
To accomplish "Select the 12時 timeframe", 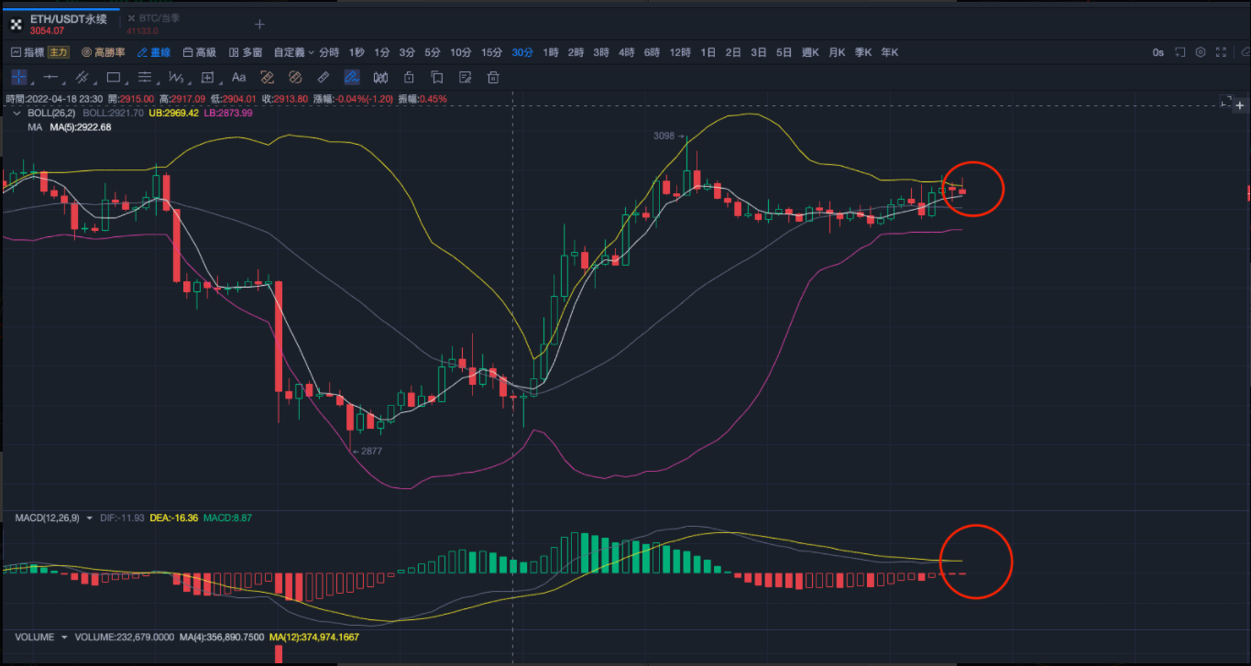I will [x=680, y=52].
